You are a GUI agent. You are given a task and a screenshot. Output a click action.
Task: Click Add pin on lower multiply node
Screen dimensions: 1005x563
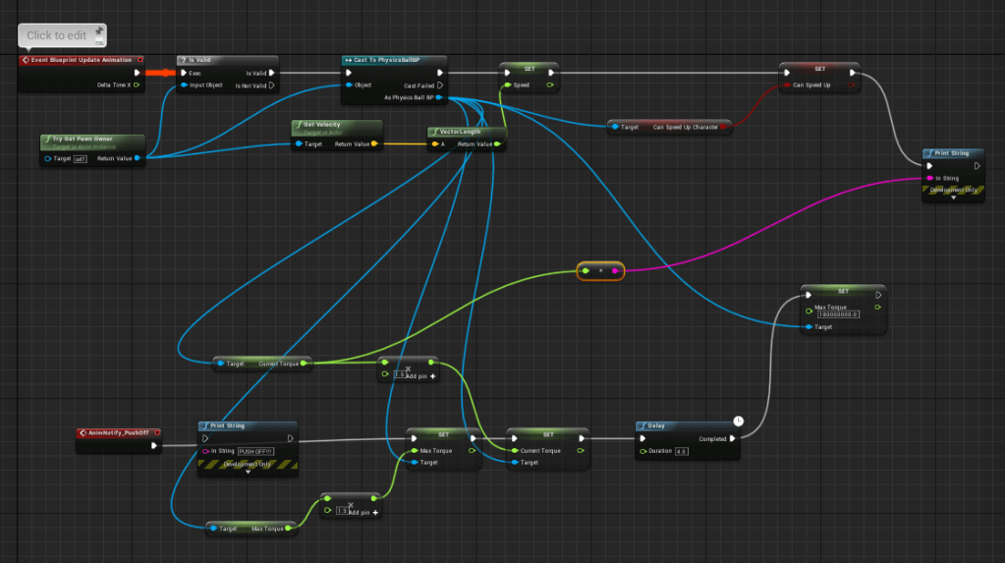[x=363, y=512]
